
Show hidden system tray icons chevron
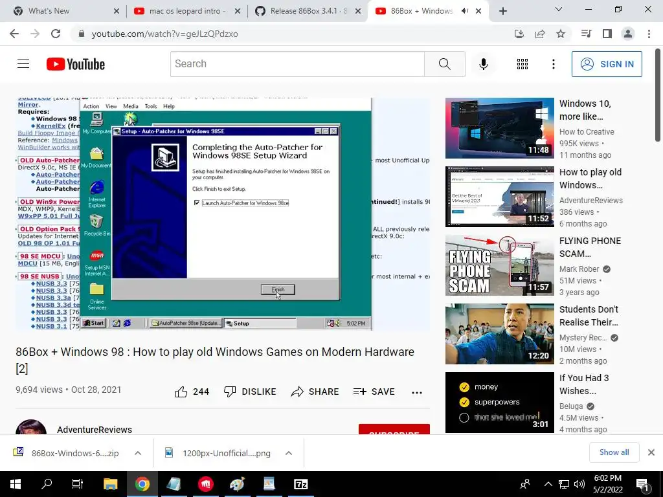pos(548,484)
